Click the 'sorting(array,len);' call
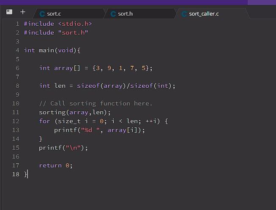The height and width of the screenshot is (210, 276). click(x=75, y=112)
